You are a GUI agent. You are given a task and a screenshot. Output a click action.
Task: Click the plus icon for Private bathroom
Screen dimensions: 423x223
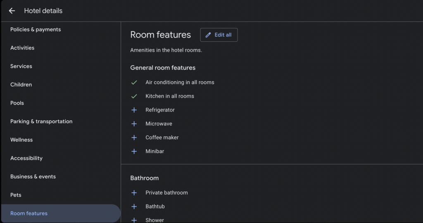134,193
